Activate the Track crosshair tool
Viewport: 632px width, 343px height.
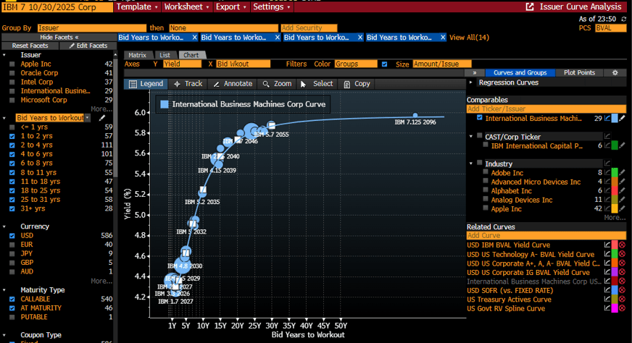click(x=188, y=84)
